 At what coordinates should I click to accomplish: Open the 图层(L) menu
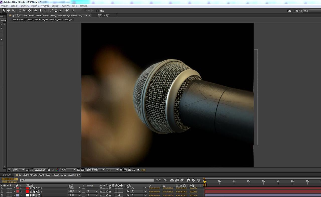tap(35, 6)
